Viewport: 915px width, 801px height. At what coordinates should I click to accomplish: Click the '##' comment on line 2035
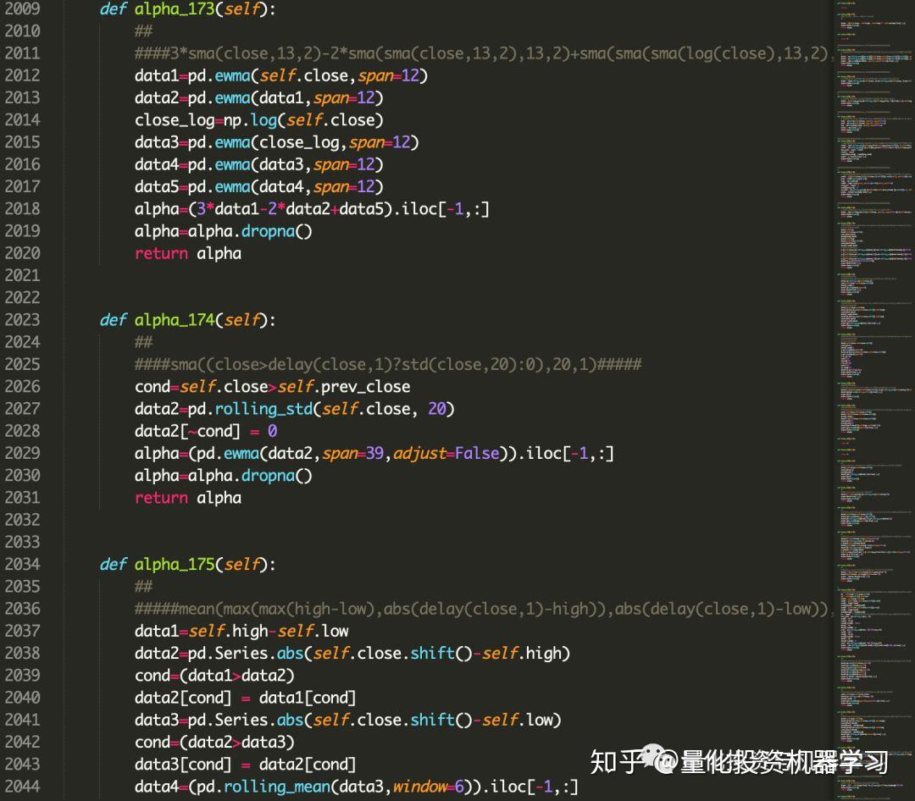coord(143,586)
